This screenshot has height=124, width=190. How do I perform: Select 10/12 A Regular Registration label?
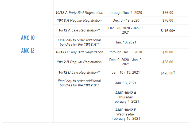[x=79, y=21]
